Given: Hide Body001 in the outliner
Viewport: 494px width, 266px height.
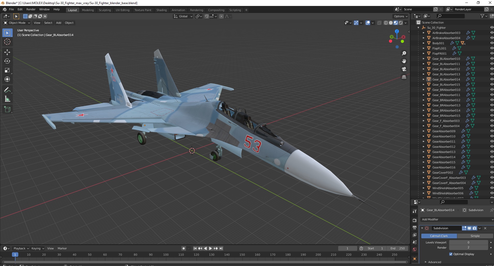Looking at the screenshot, I should [x=492, y=43].
